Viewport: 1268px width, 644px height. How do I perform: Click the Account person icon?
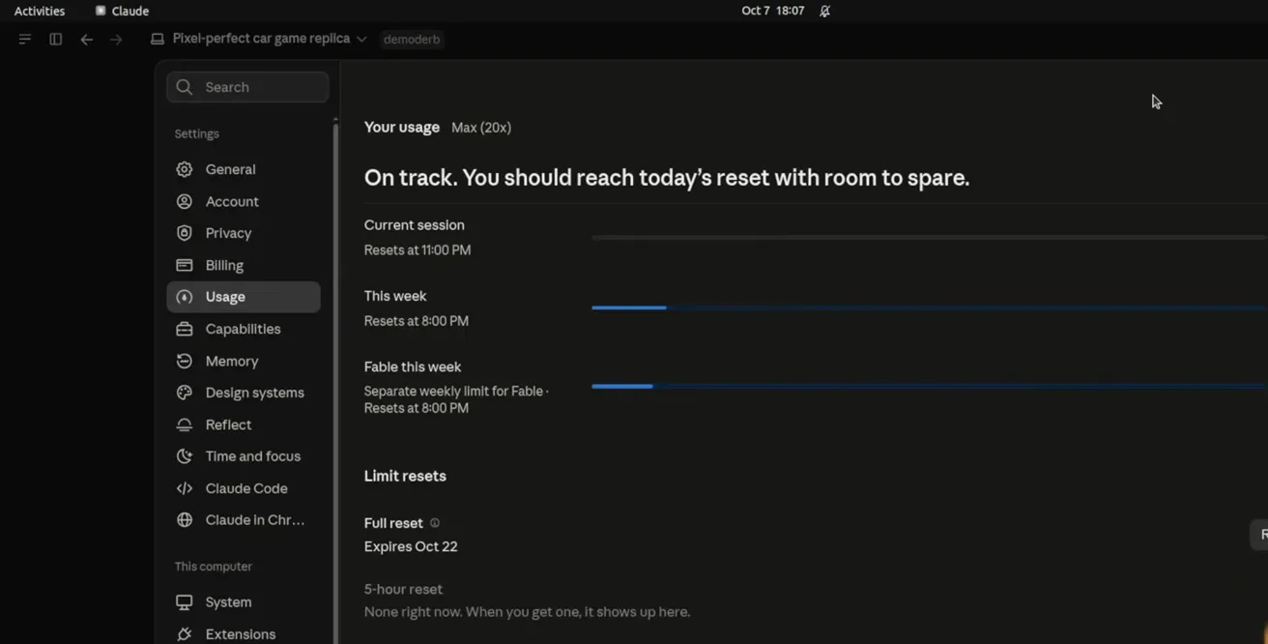[184, 201]
